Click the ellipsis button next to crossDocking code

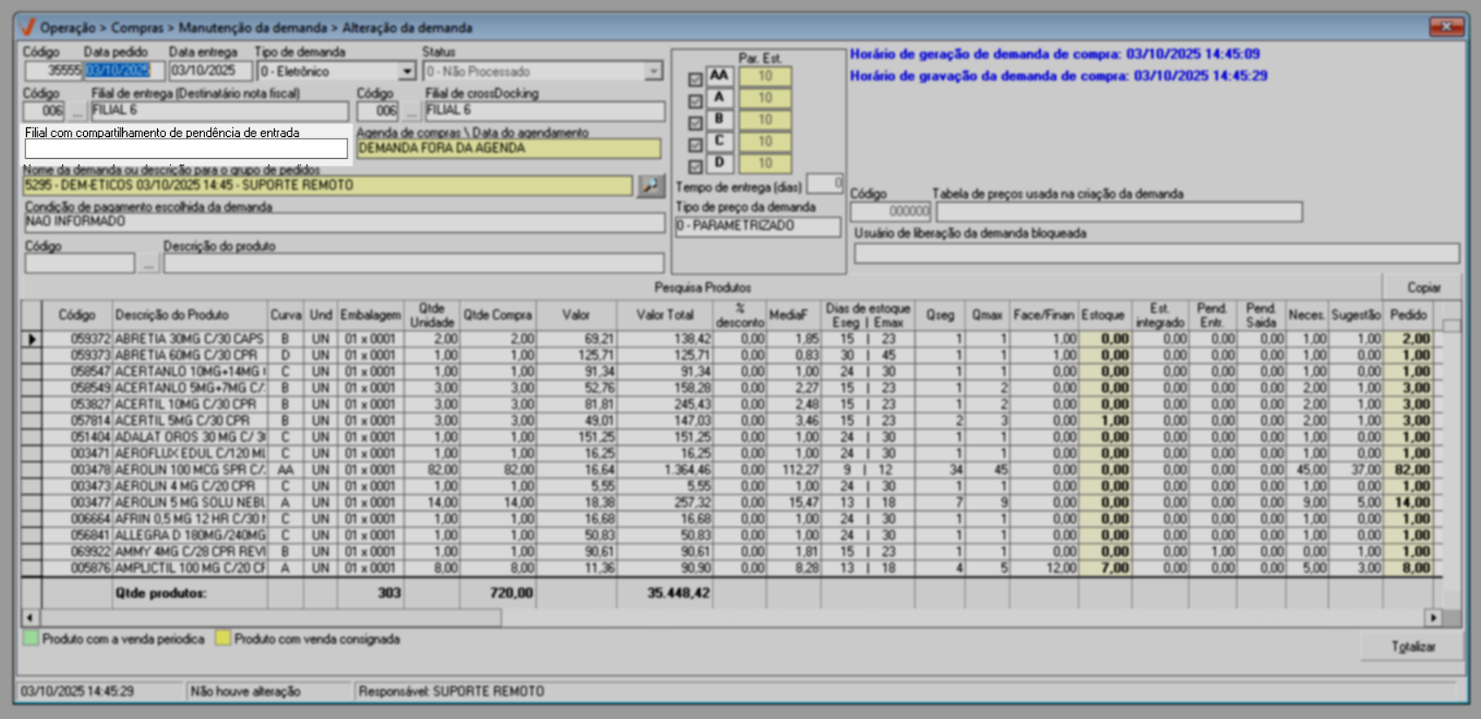point(411,112)
